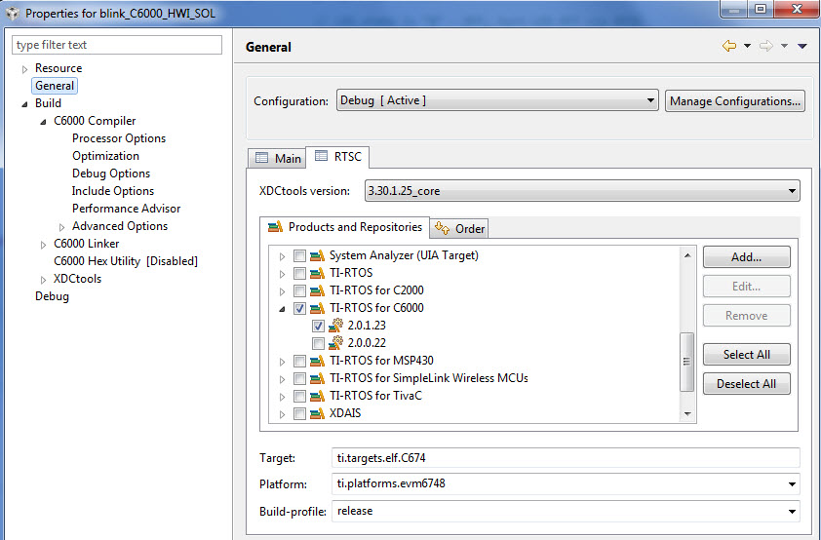Open the back history dropdown arrow
Viewport: 821px width, 540px height.
tap(747, 46)
